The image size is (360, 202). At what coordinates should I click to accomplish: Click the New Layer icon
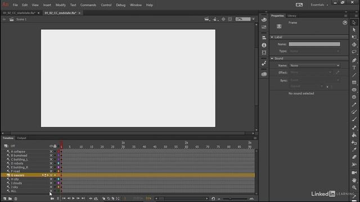coord(5,199)
